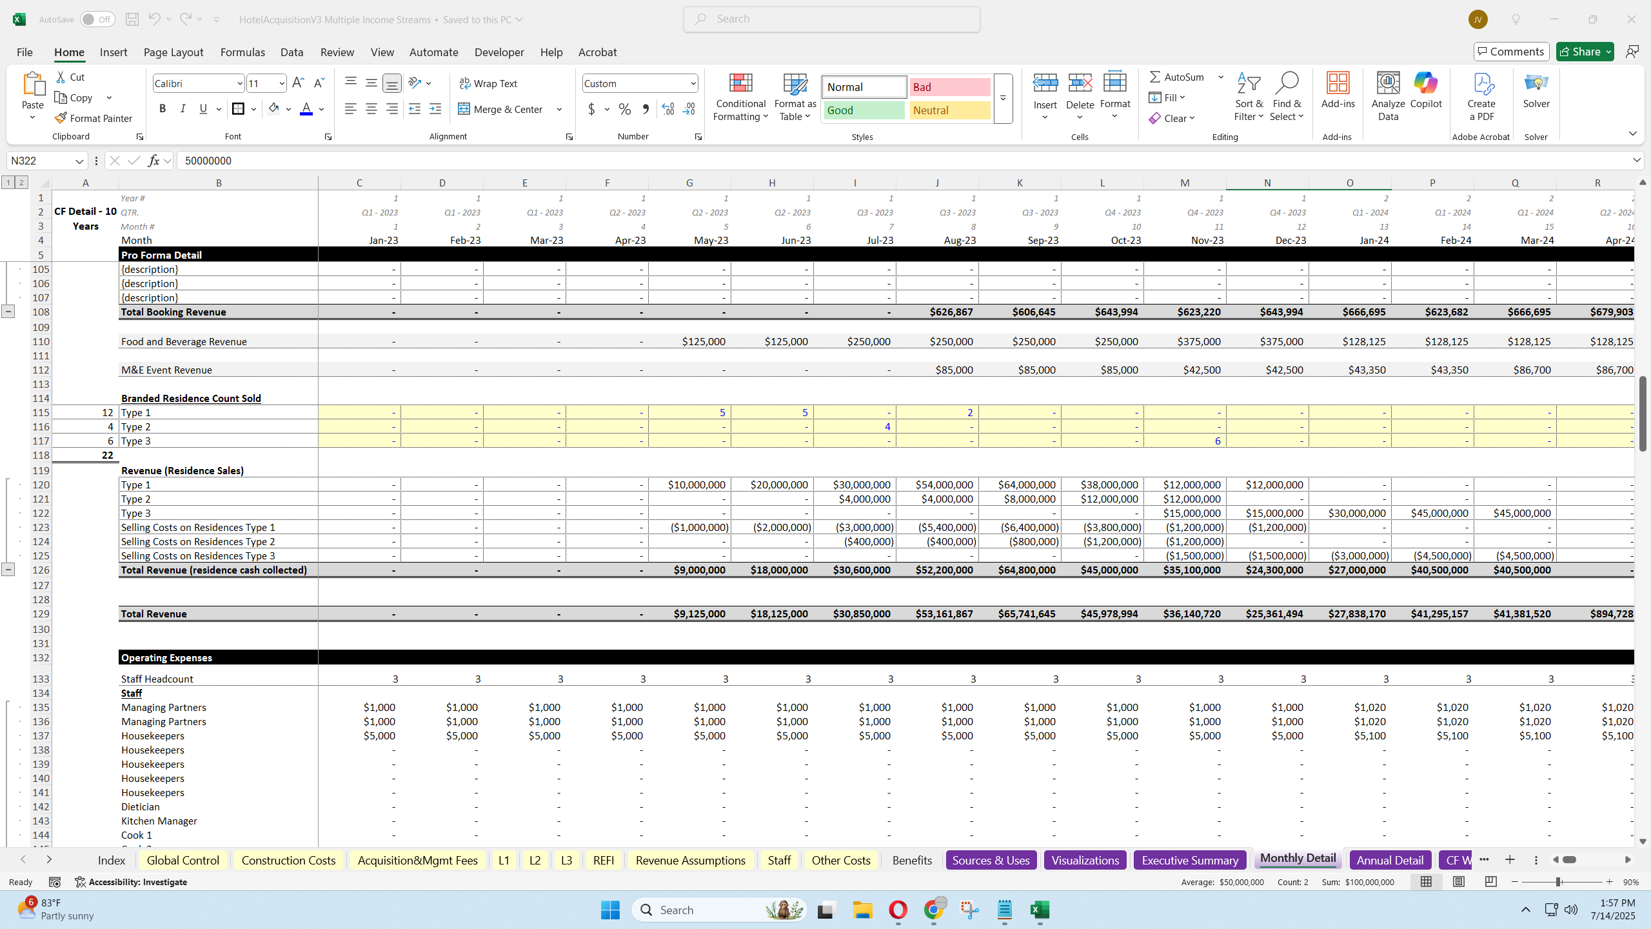This screenshot has height=929, width=1651.
Task: Toggle bold formatting
Action: [x=163, y=108]
